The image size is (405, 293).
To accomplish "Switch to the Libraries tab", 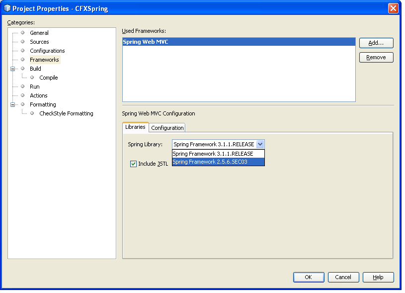I will (135, 127).
